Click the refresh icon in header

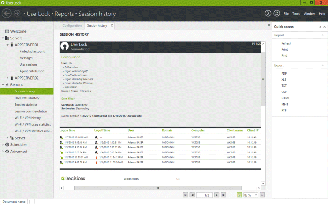pos(276,14)
